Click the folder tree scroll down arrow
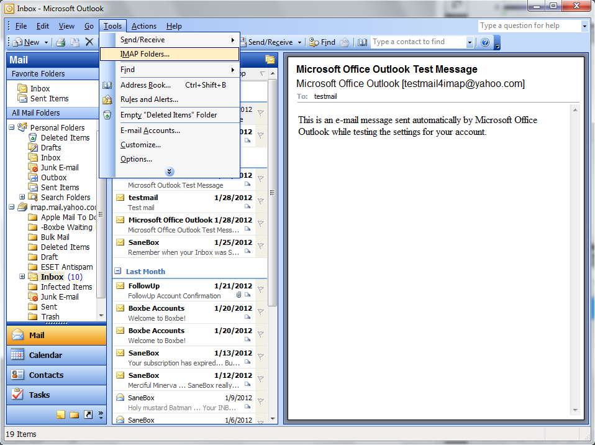The image size is (595, 445). point(101,316)
